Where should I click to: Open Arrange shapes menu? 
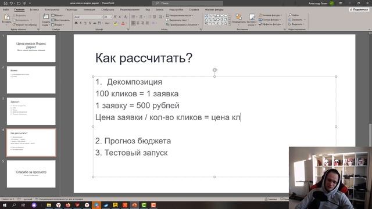pyautogui.click(x=239, y=19)
